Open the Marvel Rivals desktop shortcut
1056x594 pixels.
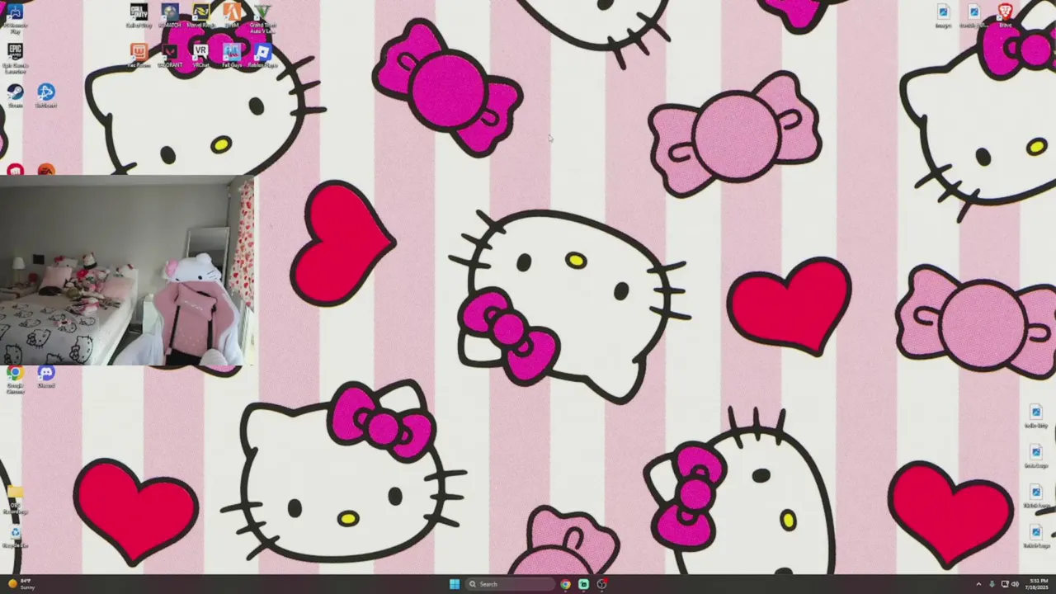click(200, 15)
